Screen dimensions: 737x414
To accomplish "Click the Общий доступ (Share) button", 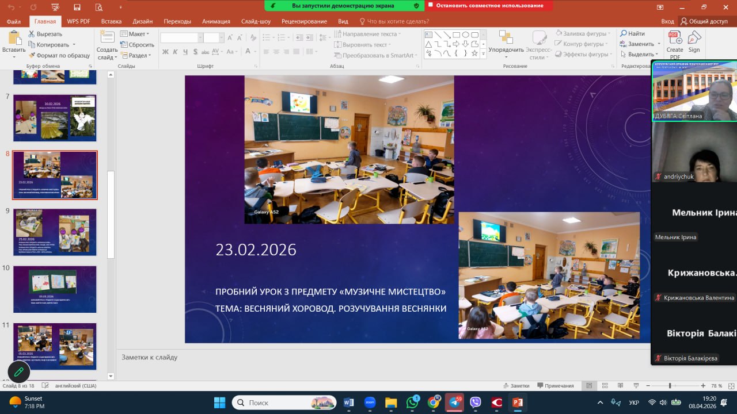I will pos(704,21).
